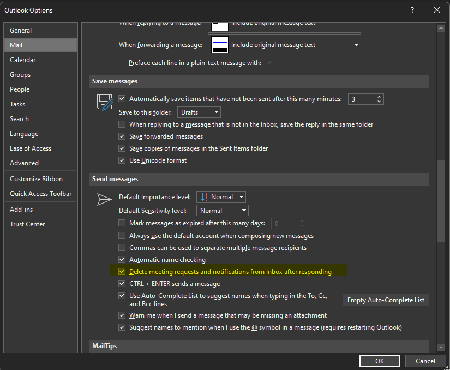Image resolution: width=450 pixels, height=370 pixels.
Task: Open Ease of Access options
Action: pos(40,148)
